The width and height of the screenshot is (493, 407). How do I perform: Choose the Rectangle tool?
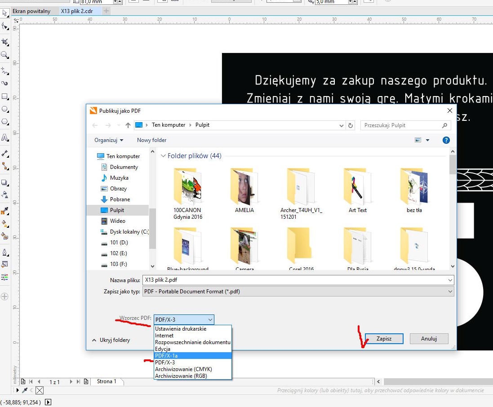[5, 97]
